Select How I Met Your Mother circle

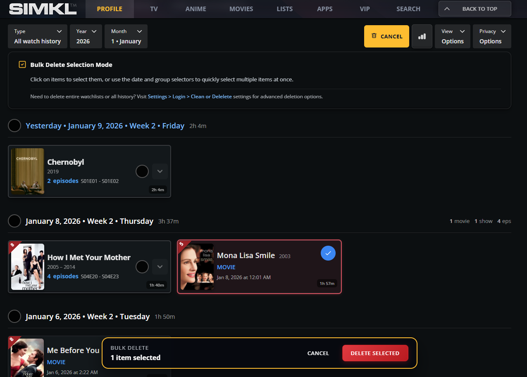[142, 267]
